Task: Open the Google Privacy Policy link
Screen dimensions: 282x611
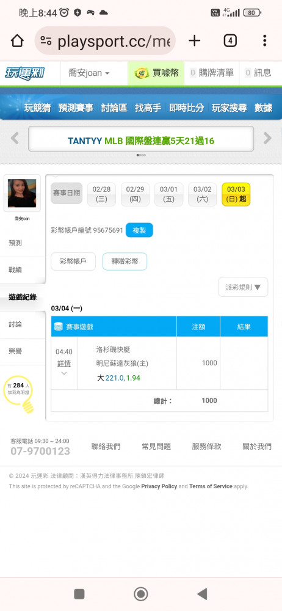Action: coord(159,486)
